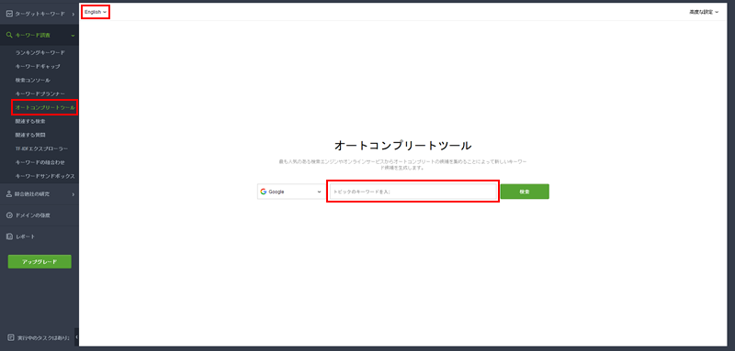Open 関連する検索 in sidebar
735x351 pixels.
(x=30, y=121)
